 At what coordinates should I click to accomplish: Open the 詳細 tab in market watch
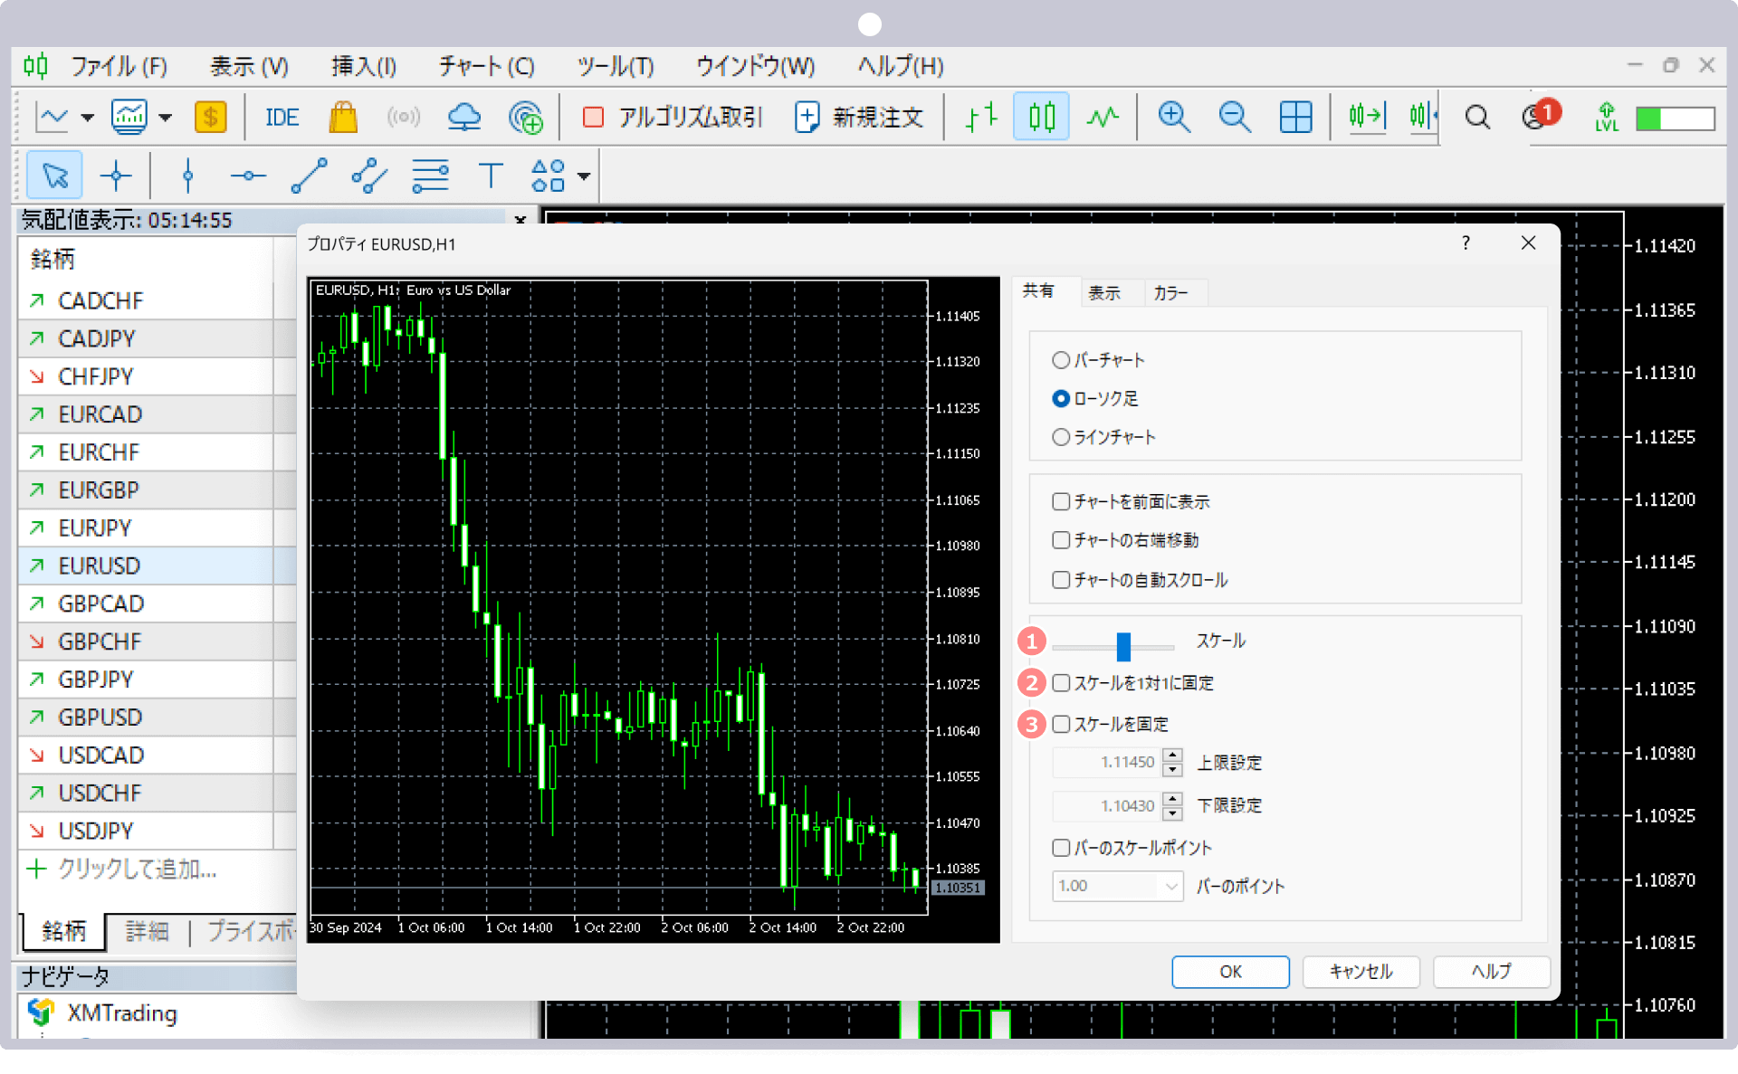pyautogui.click(x=147, y=931)
